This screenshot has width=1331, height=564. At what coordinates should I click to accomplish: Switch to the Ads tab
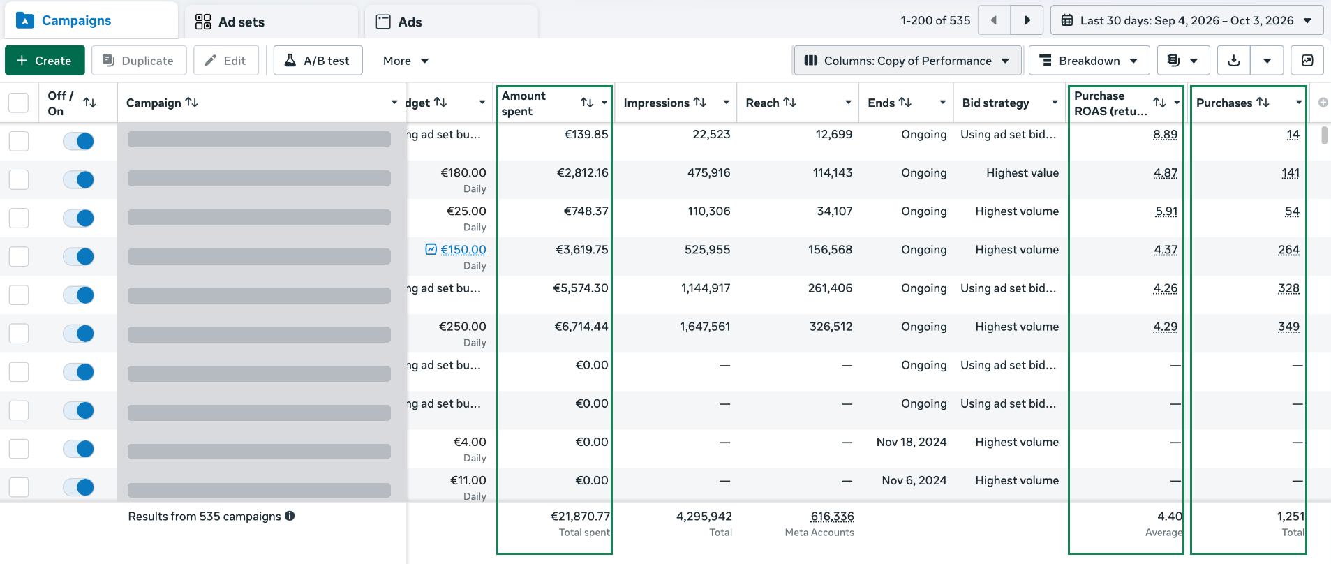[452, 22]
